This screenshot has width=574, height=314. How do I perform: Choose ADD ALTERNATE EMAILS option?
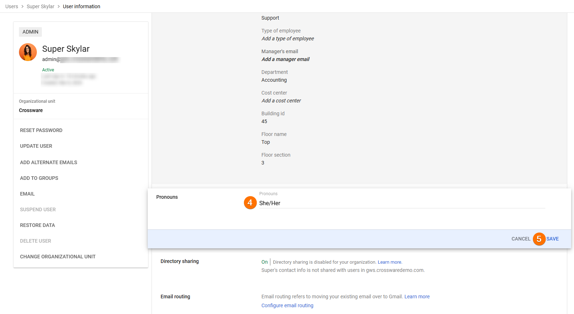[49, 162]
